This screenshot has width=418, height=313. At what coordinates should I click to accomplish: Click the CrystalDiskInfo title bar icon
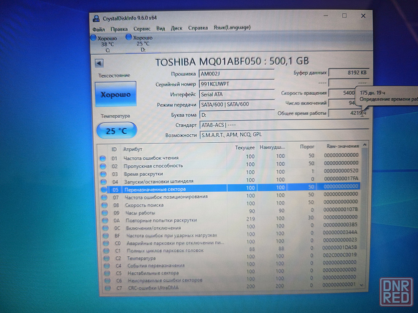point(96,18)
